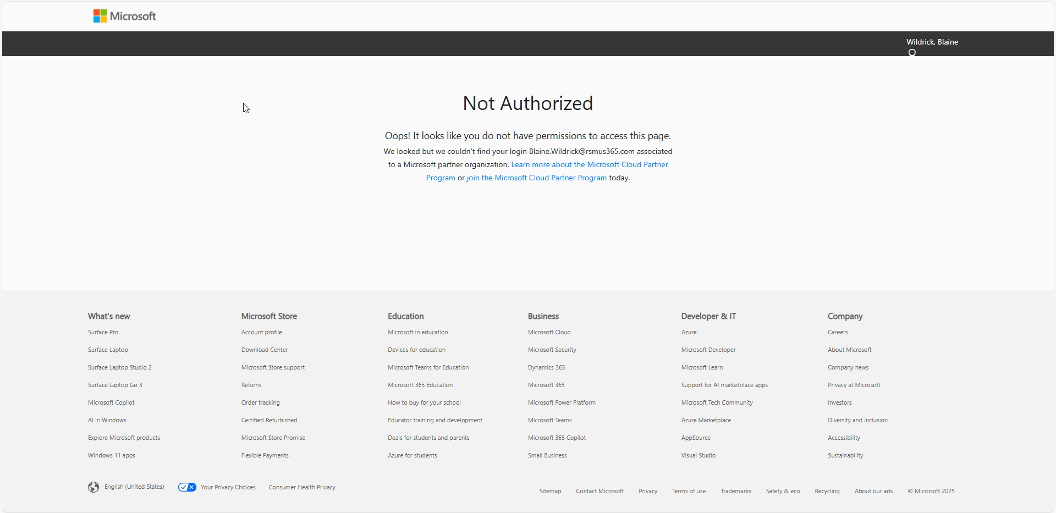Follow join the Microsoft Cloud Partner Program link
The image size is (1056, 513).
click(x=536, y=178)
